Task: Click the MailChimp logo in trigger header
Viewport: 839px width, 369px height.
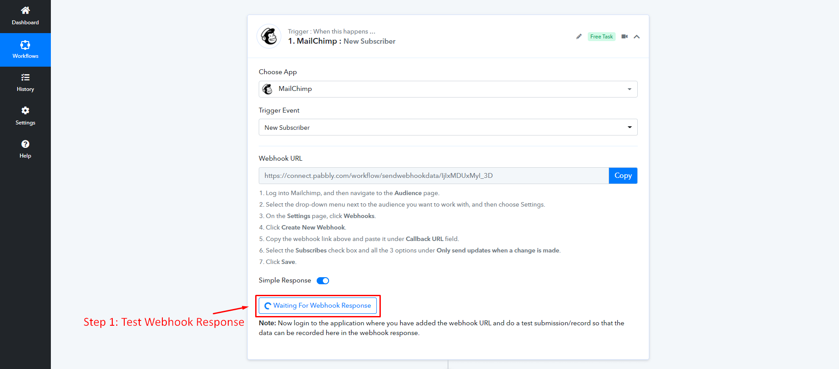Action: point(269,36)
